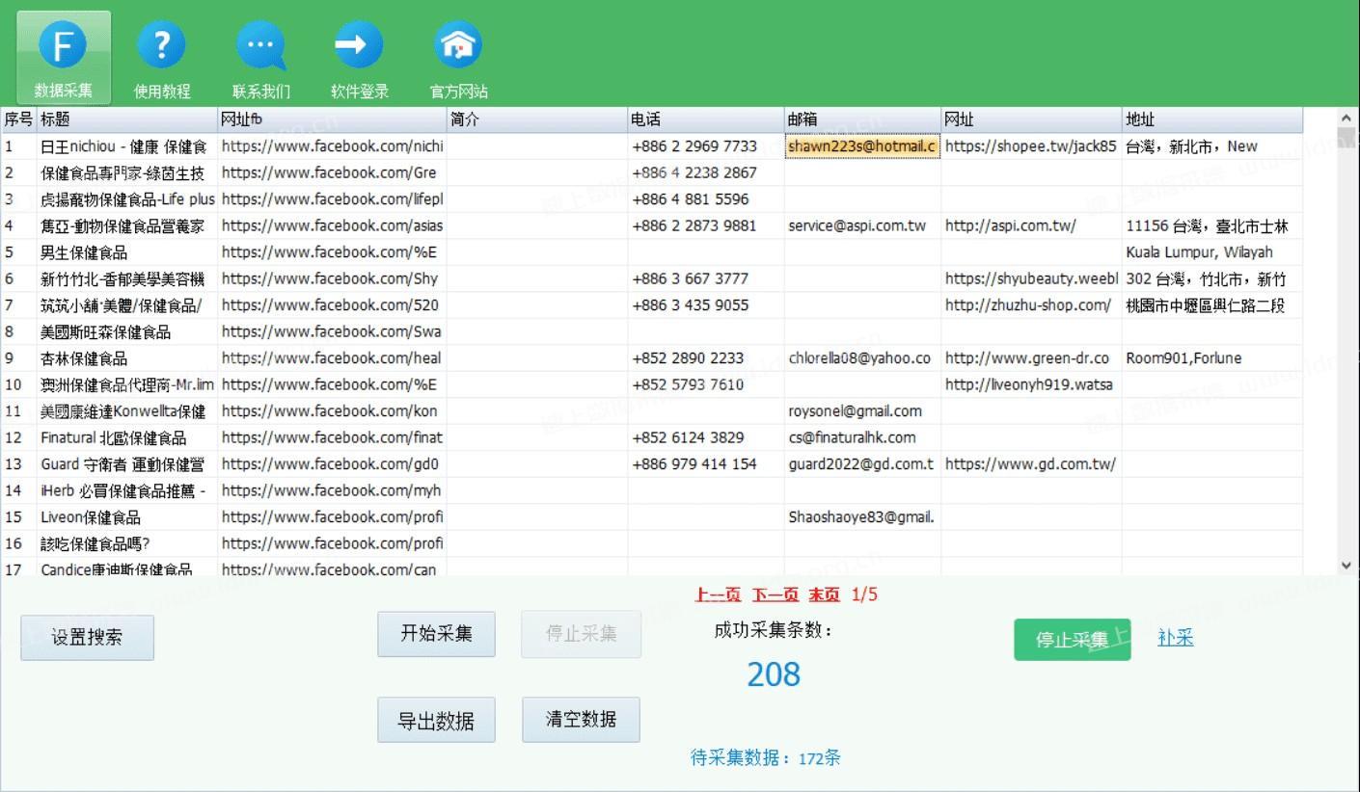The image size is (1360, 792).
Task: Click the 标题 column header
Action: (x=126, y=119)
